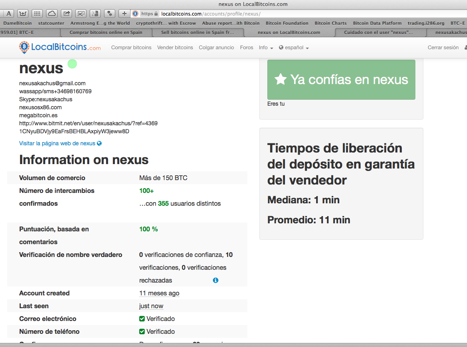Open the Bitcoin Foundation bookmark
This screenshot has height=347, width=467.
tap(287, 23)
